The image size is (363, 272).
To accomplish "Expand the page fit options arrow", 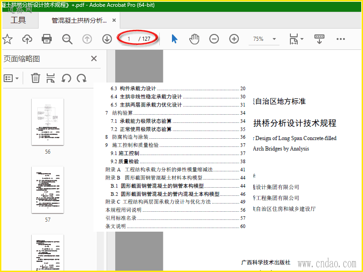I will [302, 39].
